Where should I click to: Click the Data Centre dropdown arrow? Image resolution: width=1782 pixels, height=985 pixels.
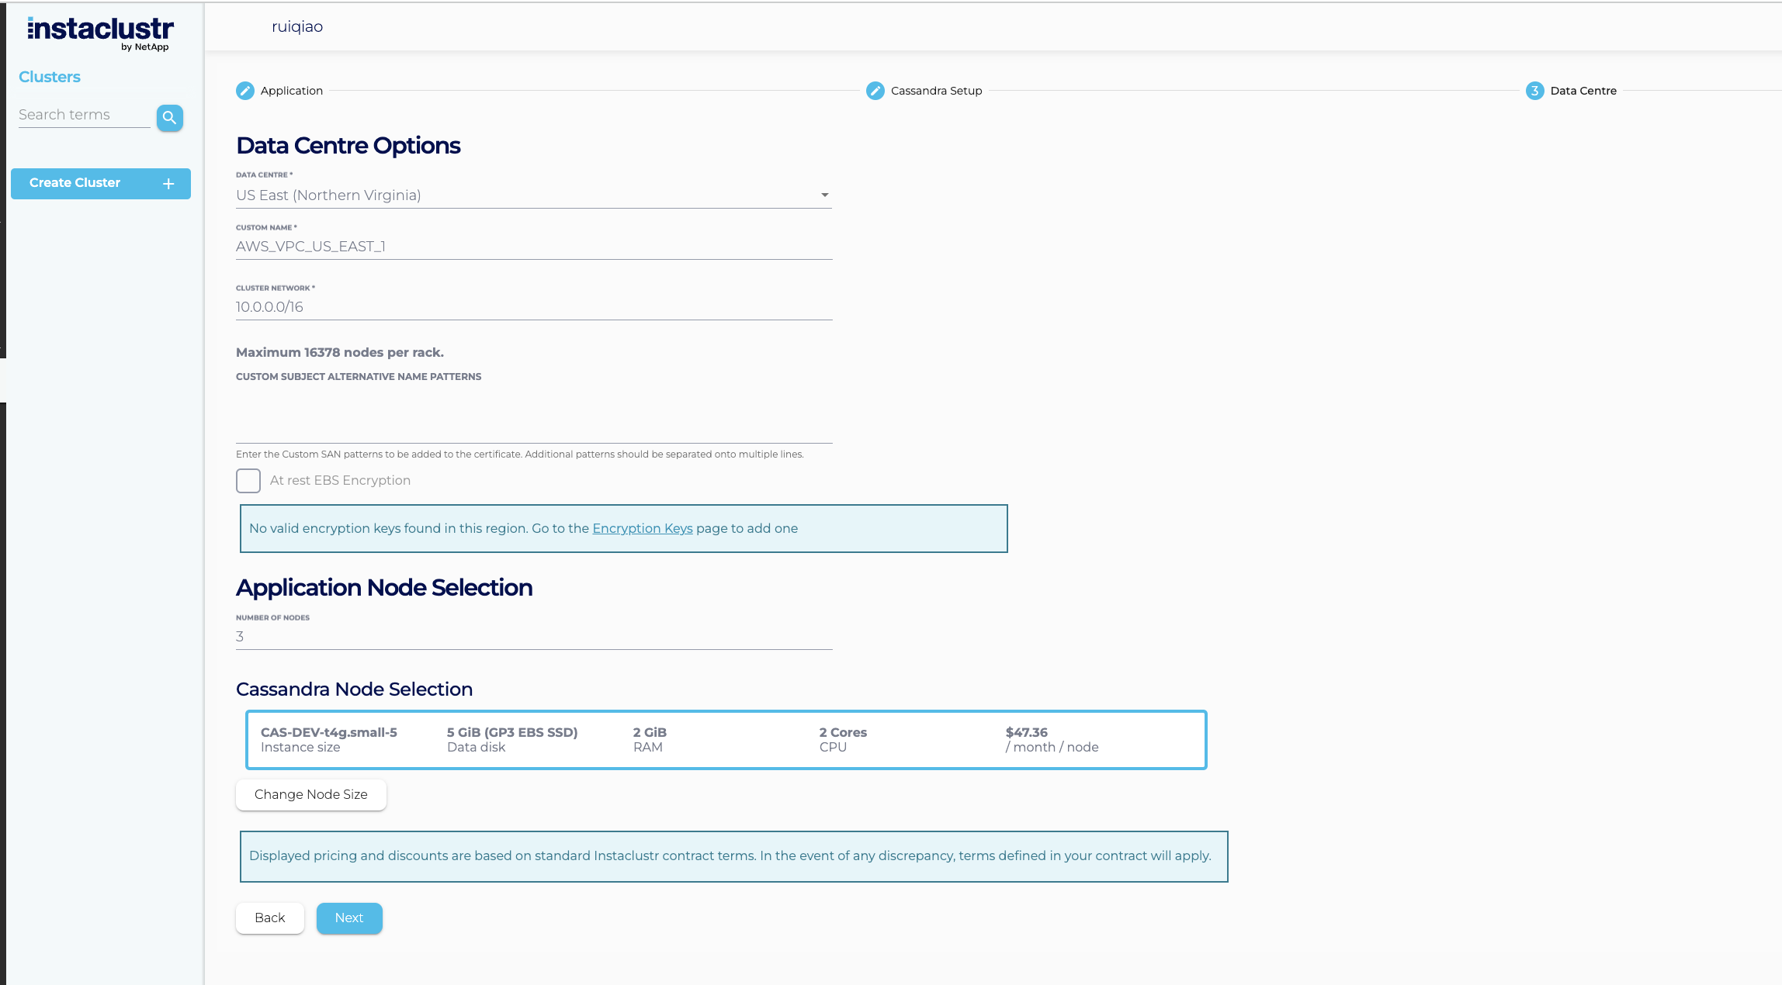pyautogui.click(x=824, y=195)
